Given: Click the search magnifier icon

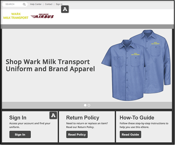Looking at the screenshot, I should pyautogui.click(x=24, y=4).
